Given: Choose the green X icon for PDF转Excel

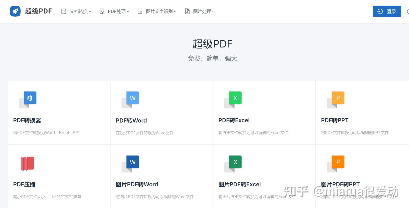Looking at the screenshot, I should coord(233,100).
